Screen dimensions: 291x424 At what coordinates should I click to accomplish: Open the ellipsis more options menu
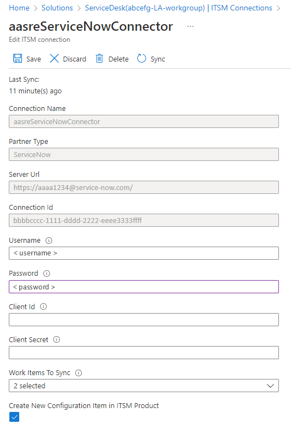(191, 26)
